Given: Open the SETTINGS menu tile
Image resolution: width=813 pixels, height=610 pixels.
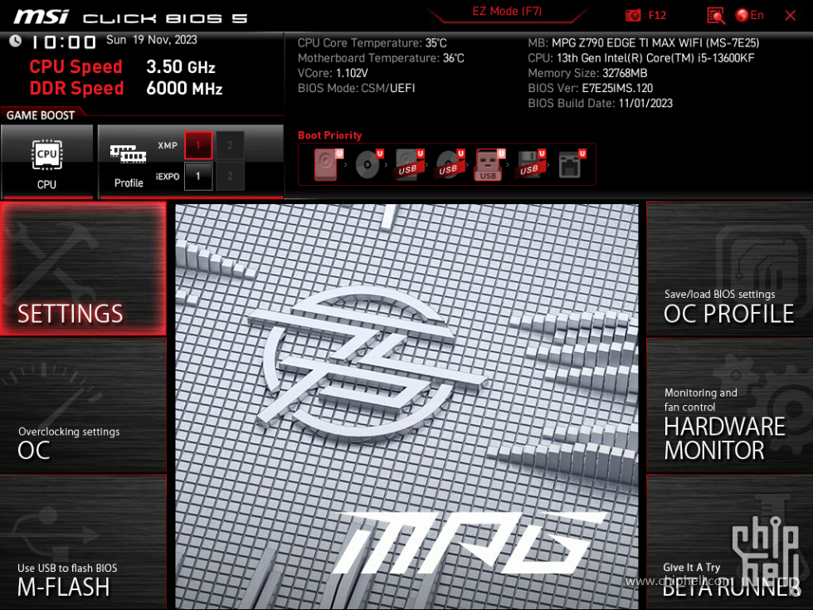Looking at the screenshot, I should [x=83, y=268].
